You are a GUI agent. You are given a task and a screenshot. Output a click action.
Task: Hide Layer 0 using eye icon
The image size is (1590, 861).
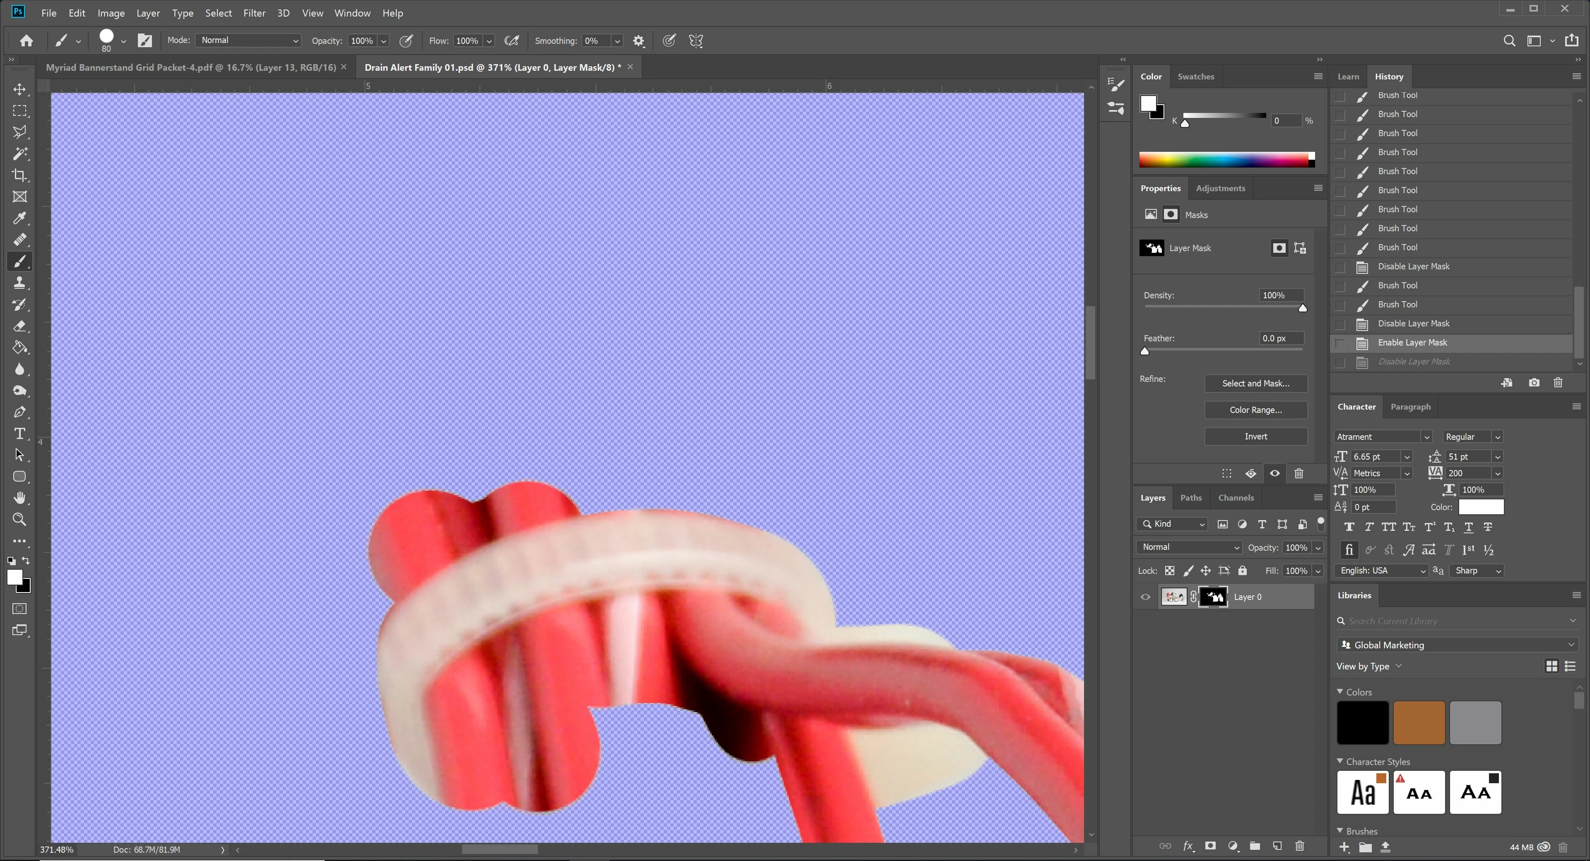coord(1146,597)
